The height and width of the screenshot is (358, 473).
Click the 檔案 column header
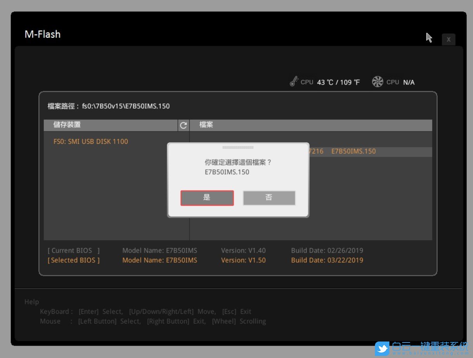tap(206, 125)
